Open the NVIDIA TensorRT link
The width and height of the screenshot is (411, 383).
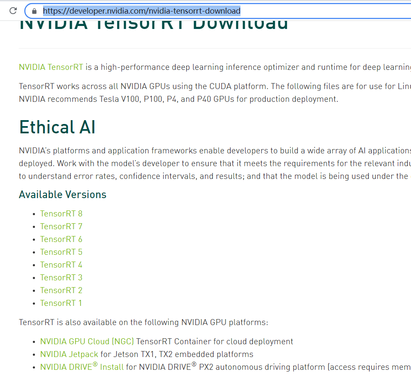pyautogui.click(x=51, y=67)
